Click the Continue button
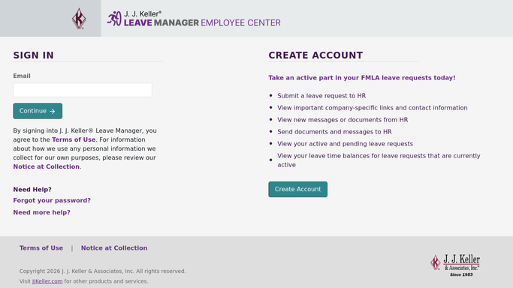513x288 pixels. [38, 111]
